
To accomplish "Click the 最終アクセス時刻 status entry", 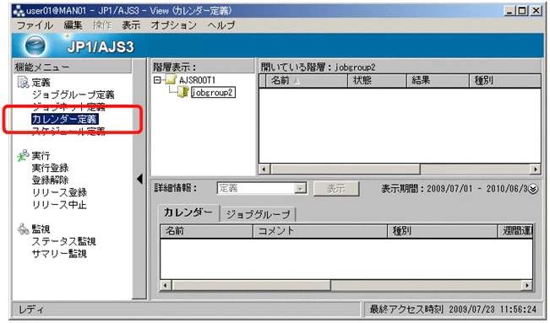I will tap(453, 310).
